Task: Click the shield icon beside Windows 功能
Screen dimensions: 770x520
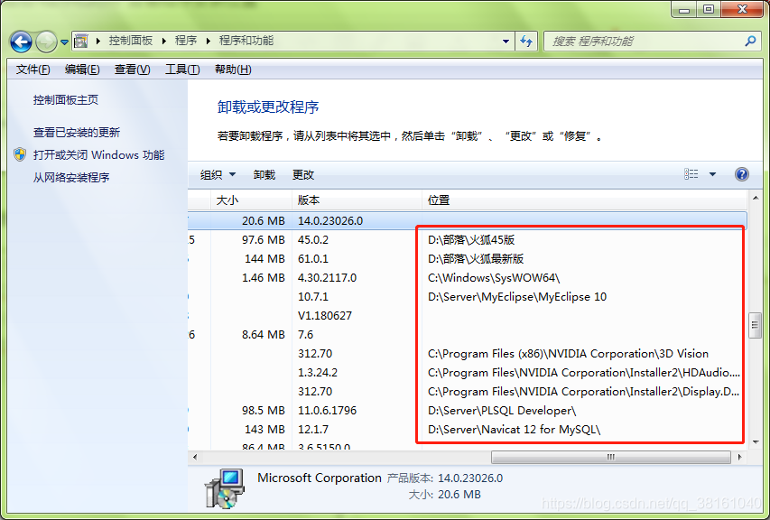Action: (x=20, y=154)
